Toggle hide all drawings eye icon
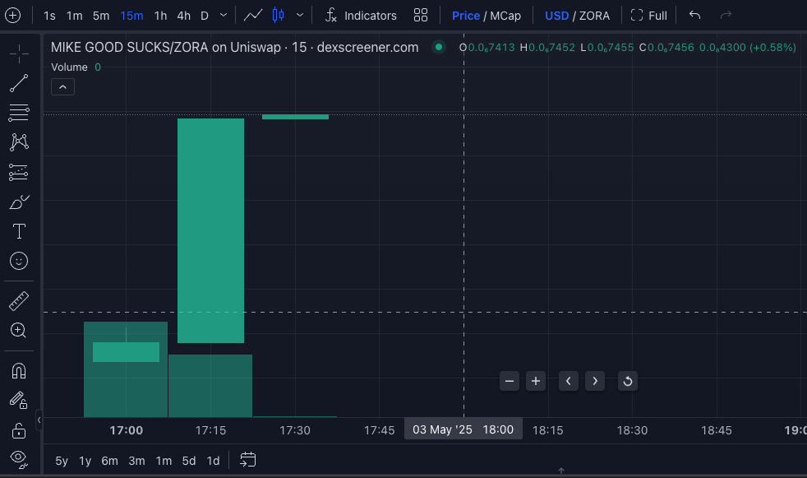The height and width of the screenshot is (478, 807). pyautogui.click(x=19, y=459)
